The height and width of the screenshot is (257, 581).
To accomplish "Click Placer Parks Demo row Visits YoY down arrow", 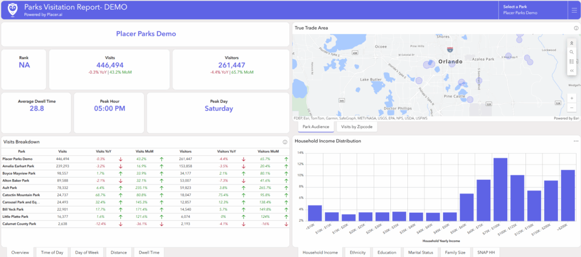I will click(120, 159).
